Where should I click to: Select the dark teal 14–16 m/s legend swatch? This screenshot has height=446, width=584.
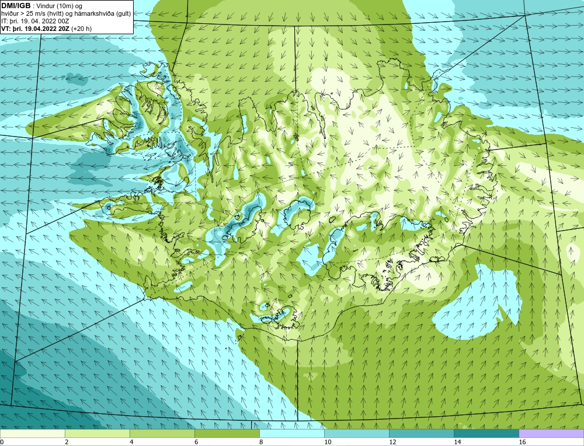(x=486, y=433)
